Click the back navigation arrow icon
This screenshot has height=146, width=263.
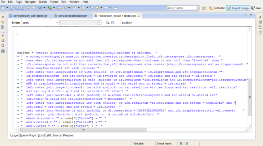(97, 8)
